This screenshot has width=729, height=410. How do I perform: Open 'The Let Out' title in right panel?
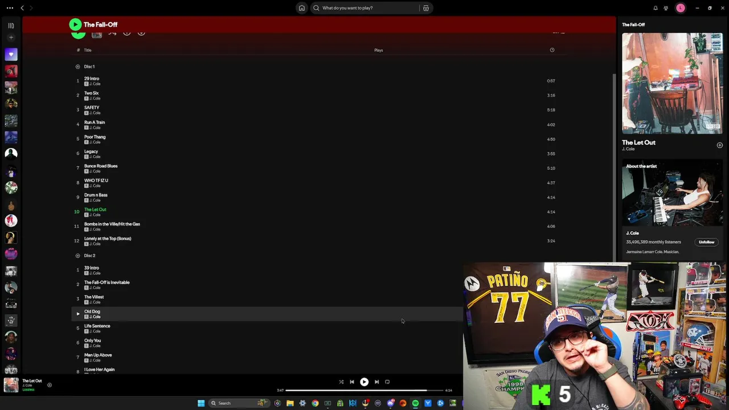pos(638,142)
